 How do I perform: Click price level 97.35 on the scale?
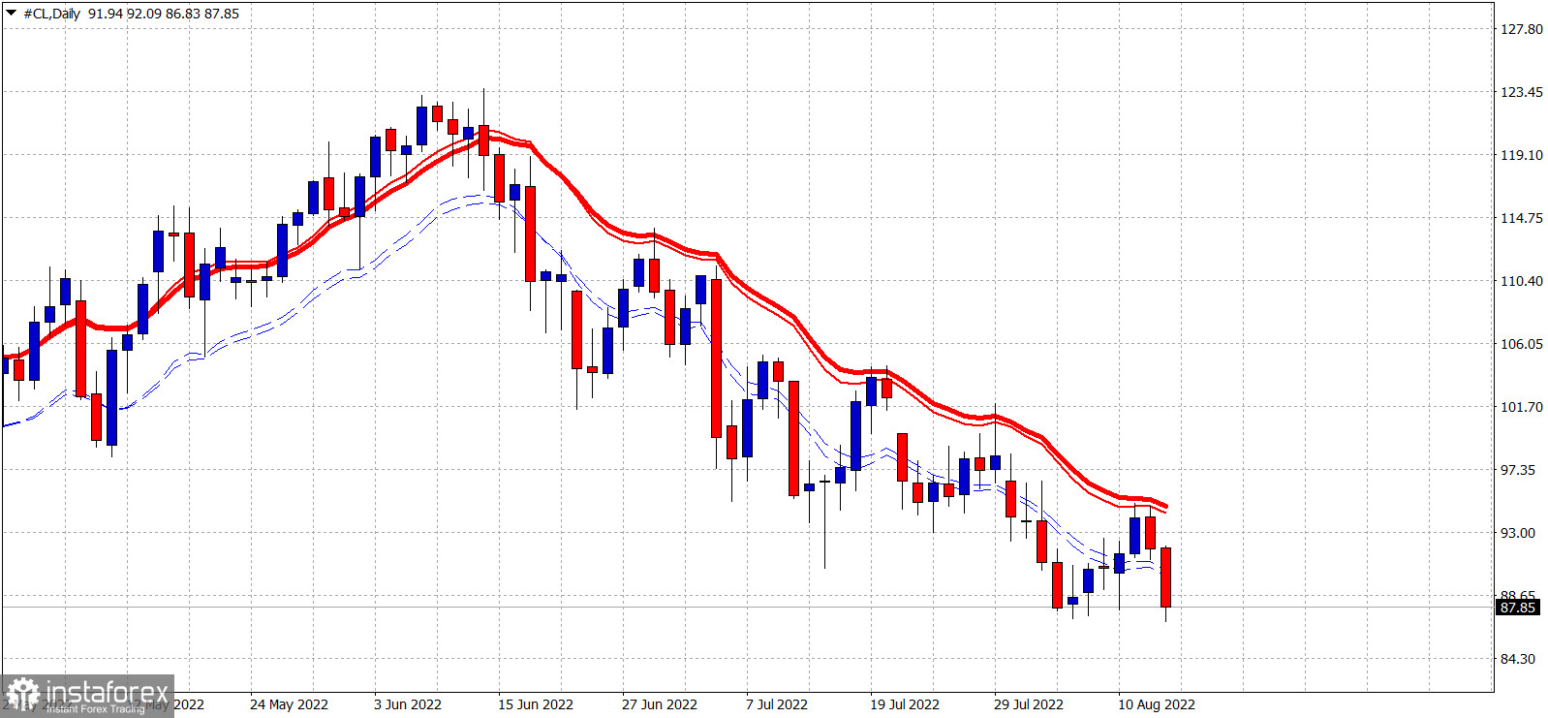click(1517, 470)
